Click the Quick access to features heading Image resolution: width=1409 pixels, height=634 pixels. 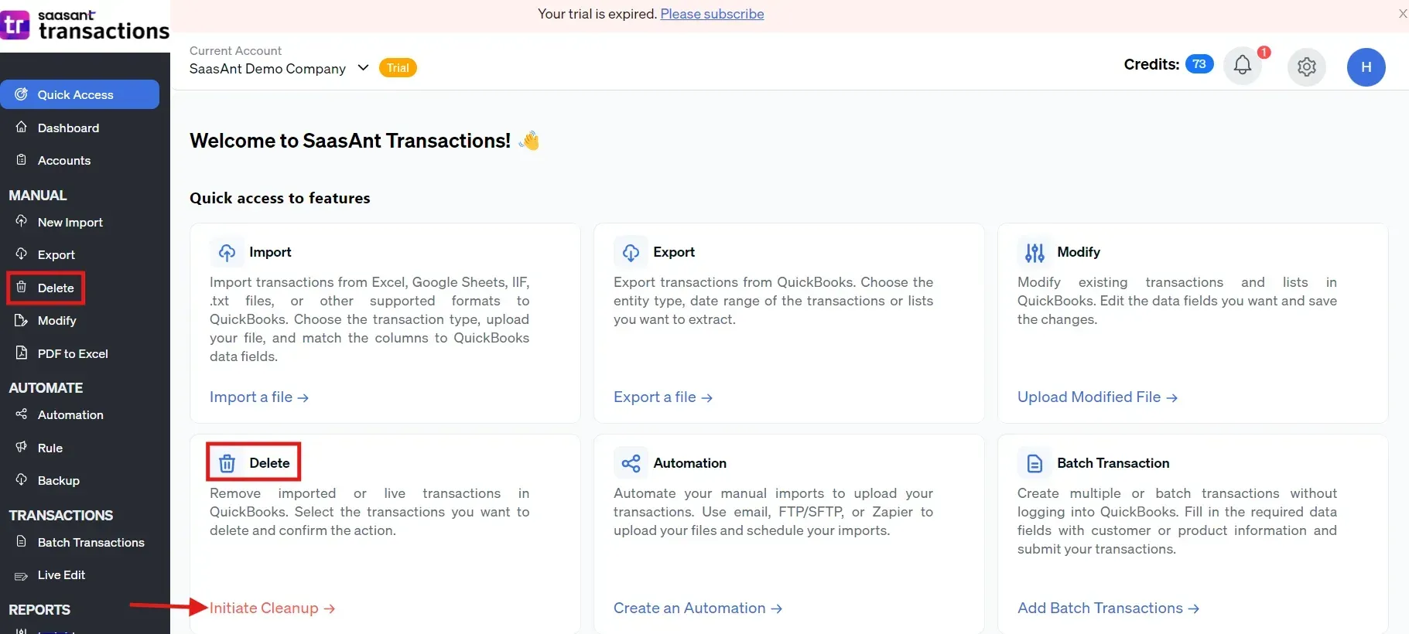[x=280, y=198]
